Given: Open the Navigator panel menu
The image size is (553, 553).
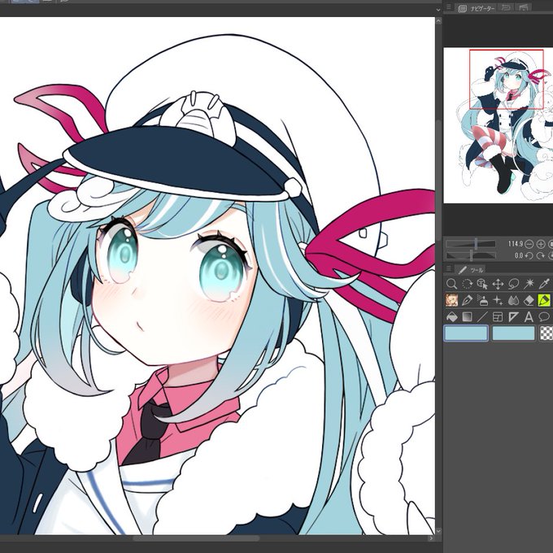Looking at the screenshot, I should pos(448,7).
